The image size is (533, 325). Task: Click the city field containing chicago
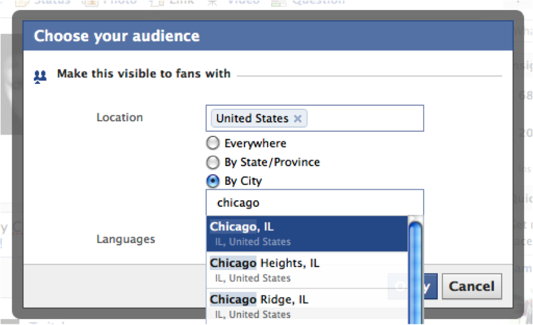(x=314, y=203)
